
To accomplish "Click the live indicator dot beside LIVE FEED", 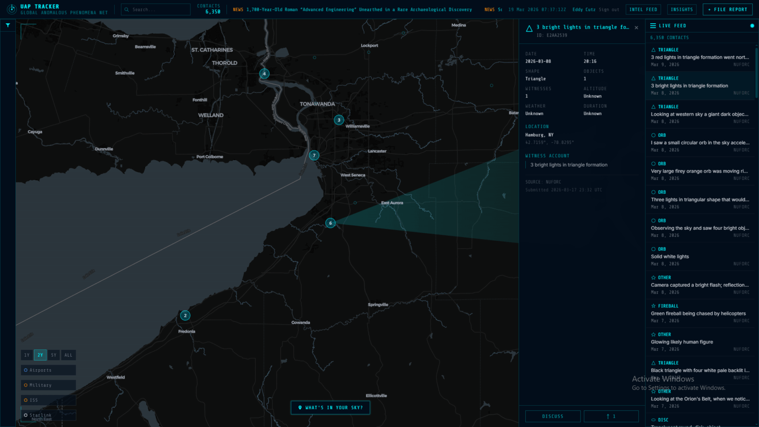I will pyautogui.click(x=751, y=25).
